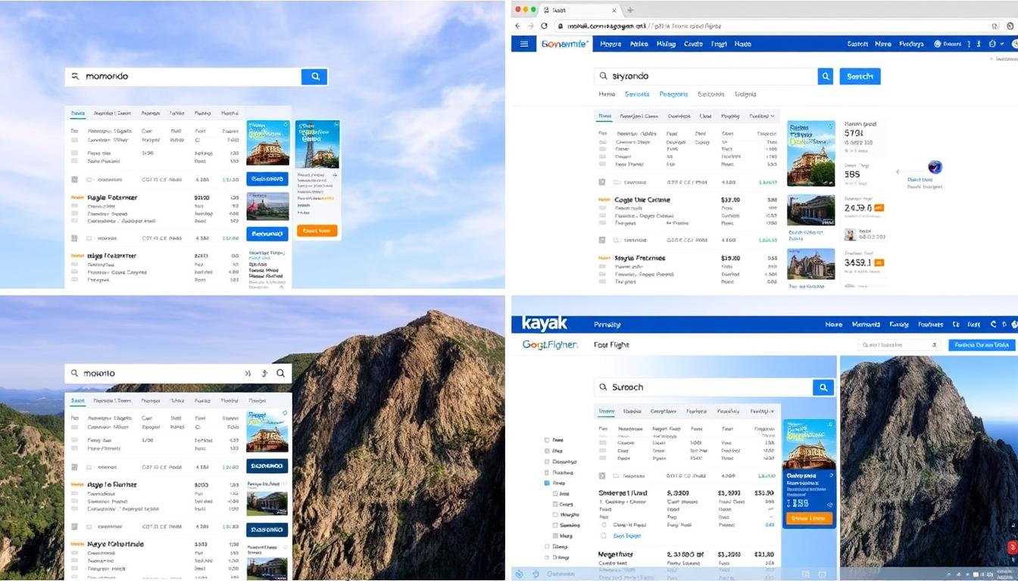Click the padlock icon in the address bar
The image size is (1018, 581).
[x=561, y=25]
